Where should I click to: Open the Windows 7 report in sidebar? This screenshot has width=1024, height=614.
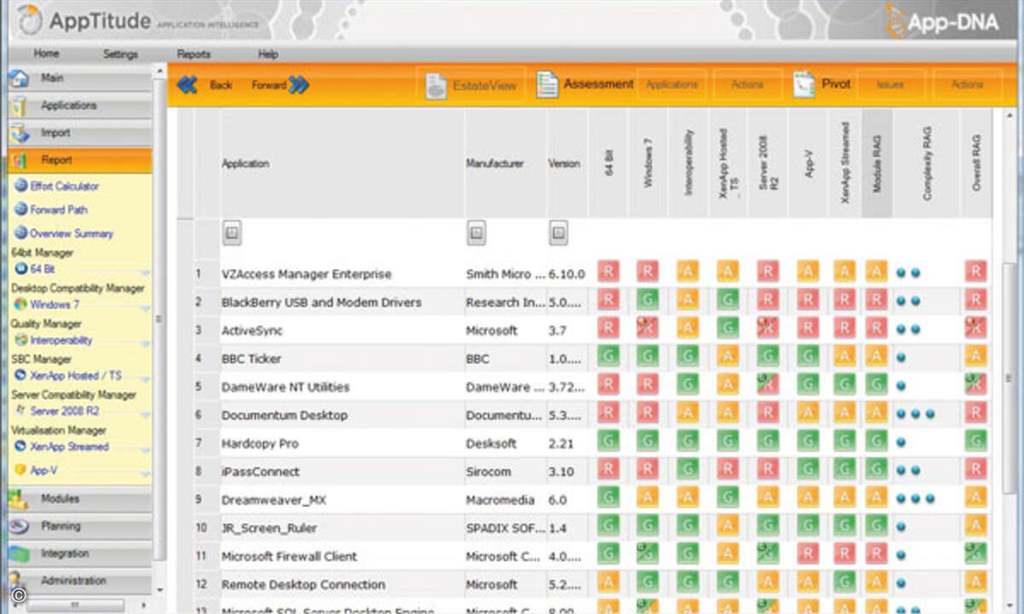48,304
